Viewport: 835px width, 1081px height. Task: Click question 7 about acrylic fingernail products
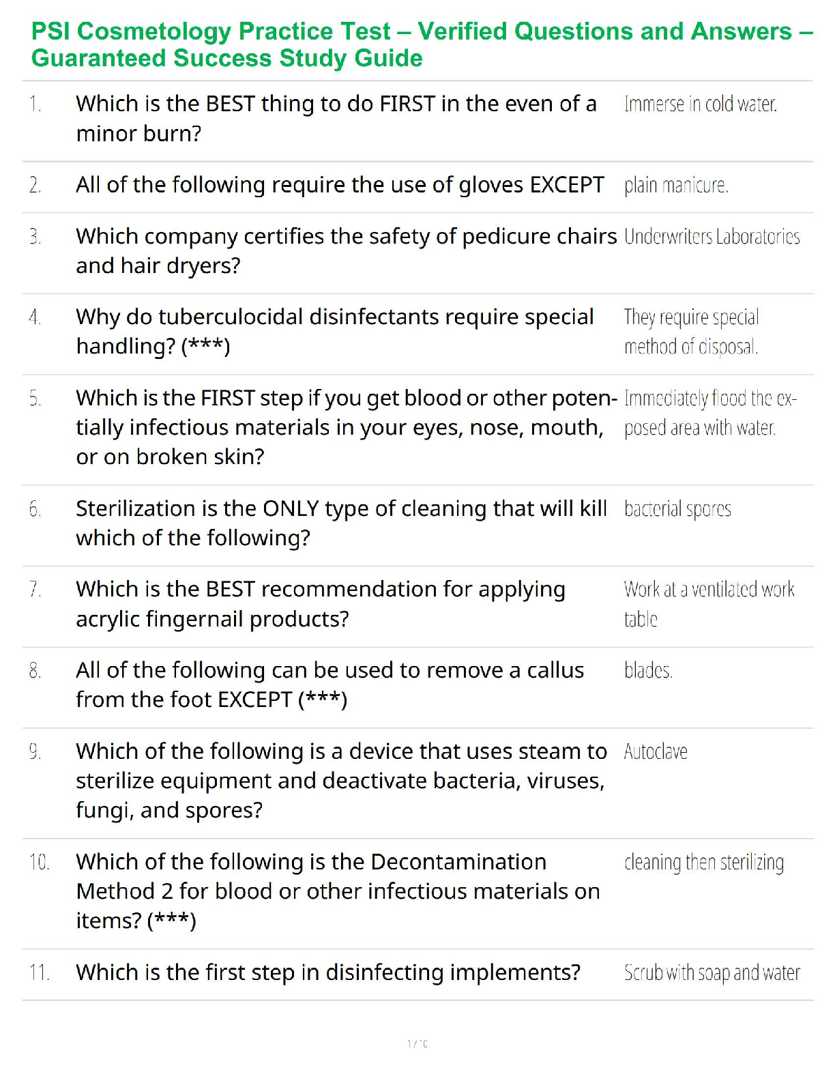321,604
